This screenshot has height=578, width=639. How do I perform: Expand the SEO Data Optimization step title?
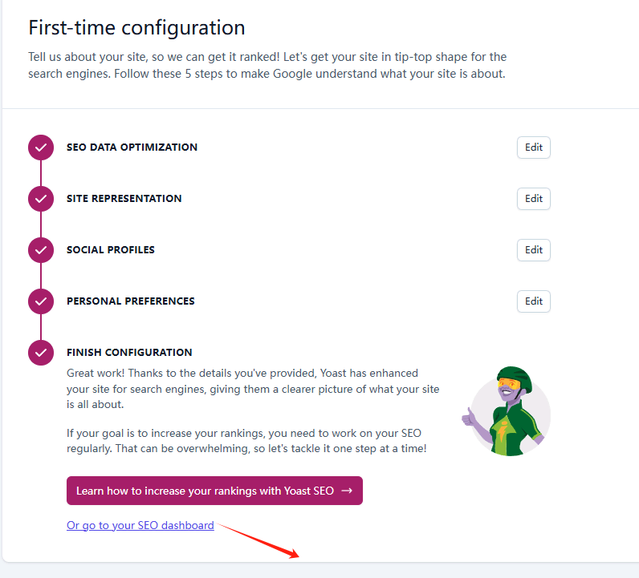click(132, 148)
